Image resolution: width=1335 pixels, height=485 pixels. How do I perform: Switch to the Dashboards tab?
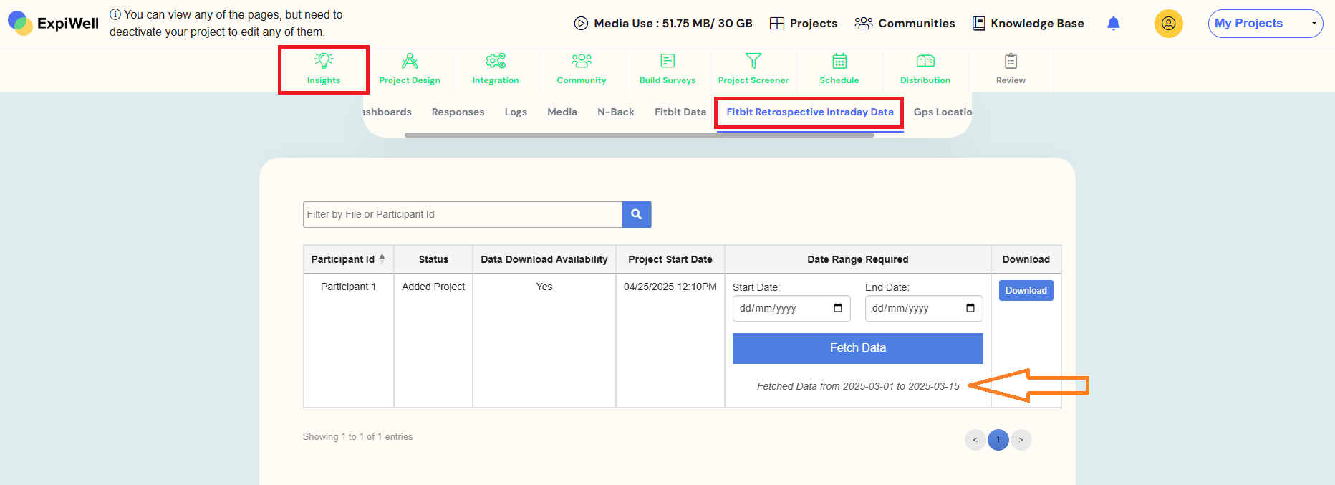[387, 112]
